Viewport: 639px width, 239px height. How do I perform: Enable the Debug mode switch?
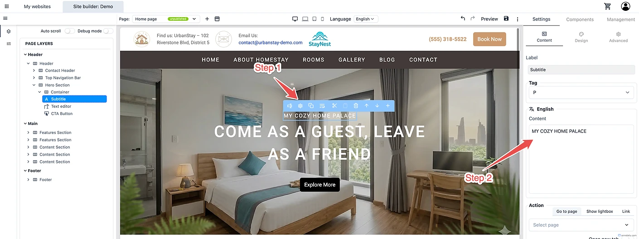pos(108,31)
